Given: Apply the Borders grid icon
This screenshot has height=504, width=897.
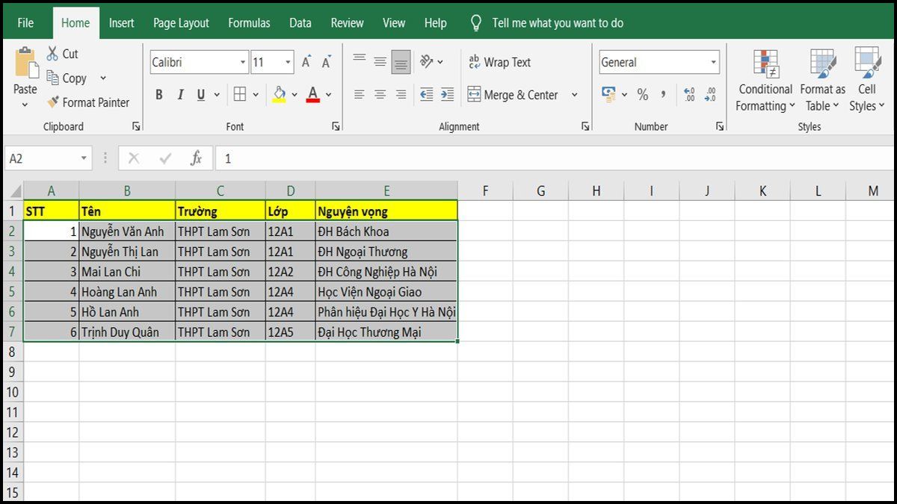Looking at the screenshot, I should [240, 95].
